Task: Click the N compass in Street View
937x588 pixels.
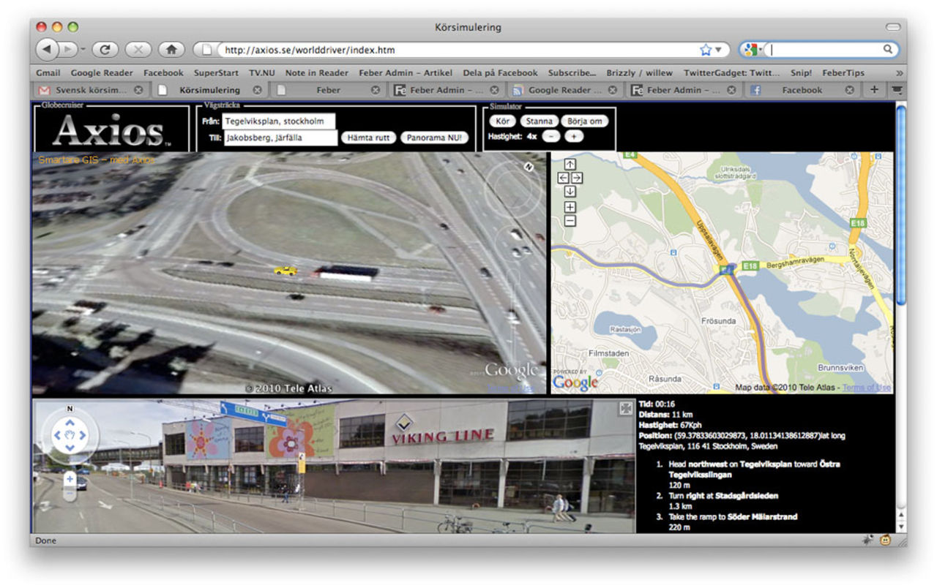Action: coord(70,408)
